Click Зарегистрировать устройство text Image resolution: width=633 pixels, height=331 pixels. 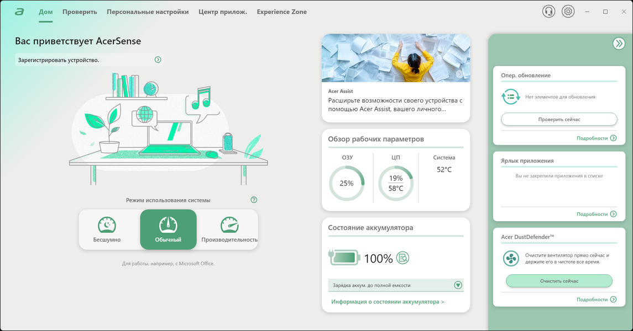pyautogui.click(x=59, y=60)
